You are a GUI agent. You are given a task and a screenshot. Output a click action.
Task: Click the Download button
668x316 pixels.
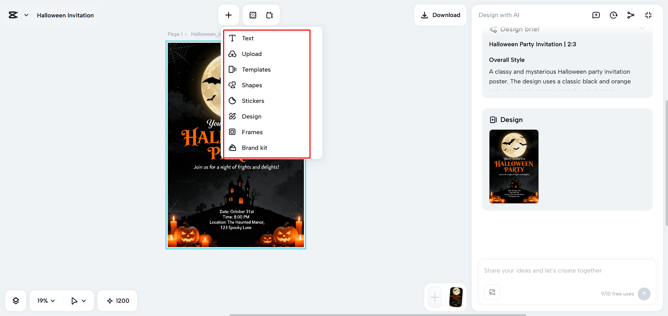440,15
